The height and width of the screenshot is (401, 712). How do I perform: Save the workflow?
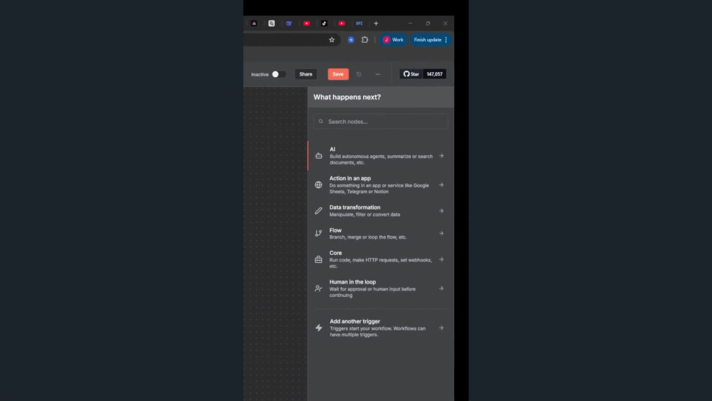coord(338,74)
